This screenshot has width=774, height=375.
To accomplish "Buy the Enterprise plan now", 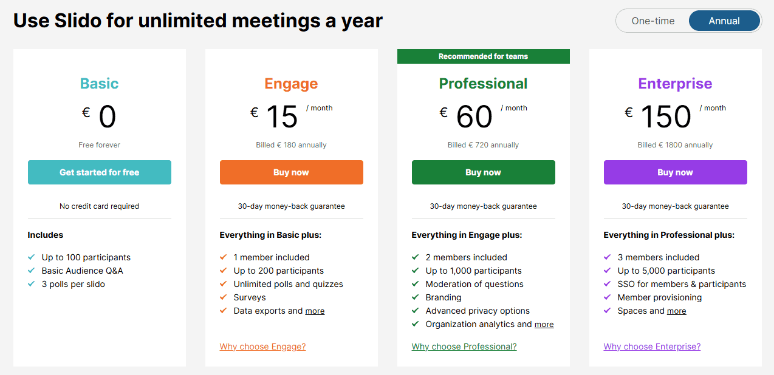I will click(676, 172).
